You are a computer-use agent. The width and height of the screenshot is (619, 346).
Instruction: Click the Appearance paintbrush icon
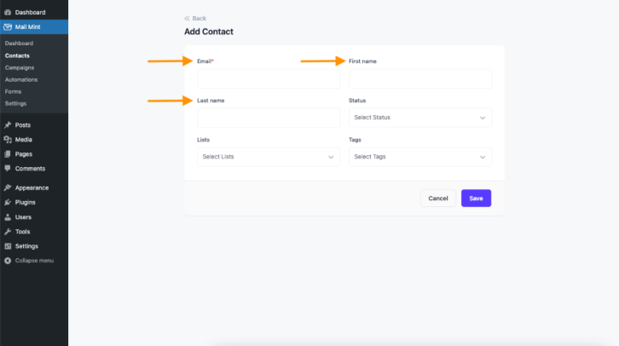click(x=8, y=187)
